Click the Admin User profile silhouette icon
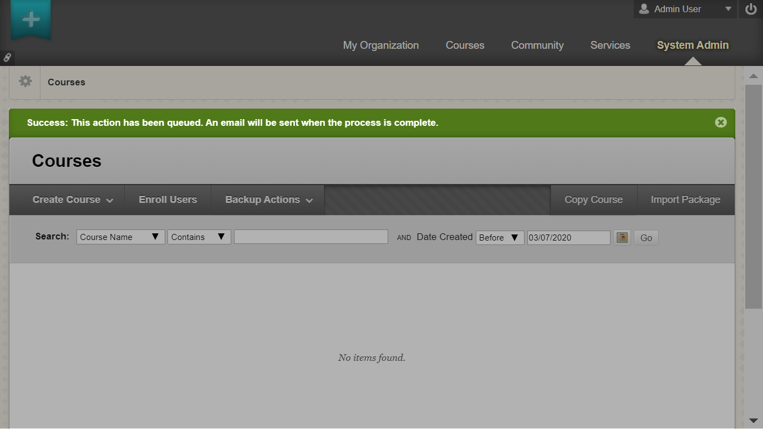763x429 pixels. pyautogui.click(x=644, y=9)
